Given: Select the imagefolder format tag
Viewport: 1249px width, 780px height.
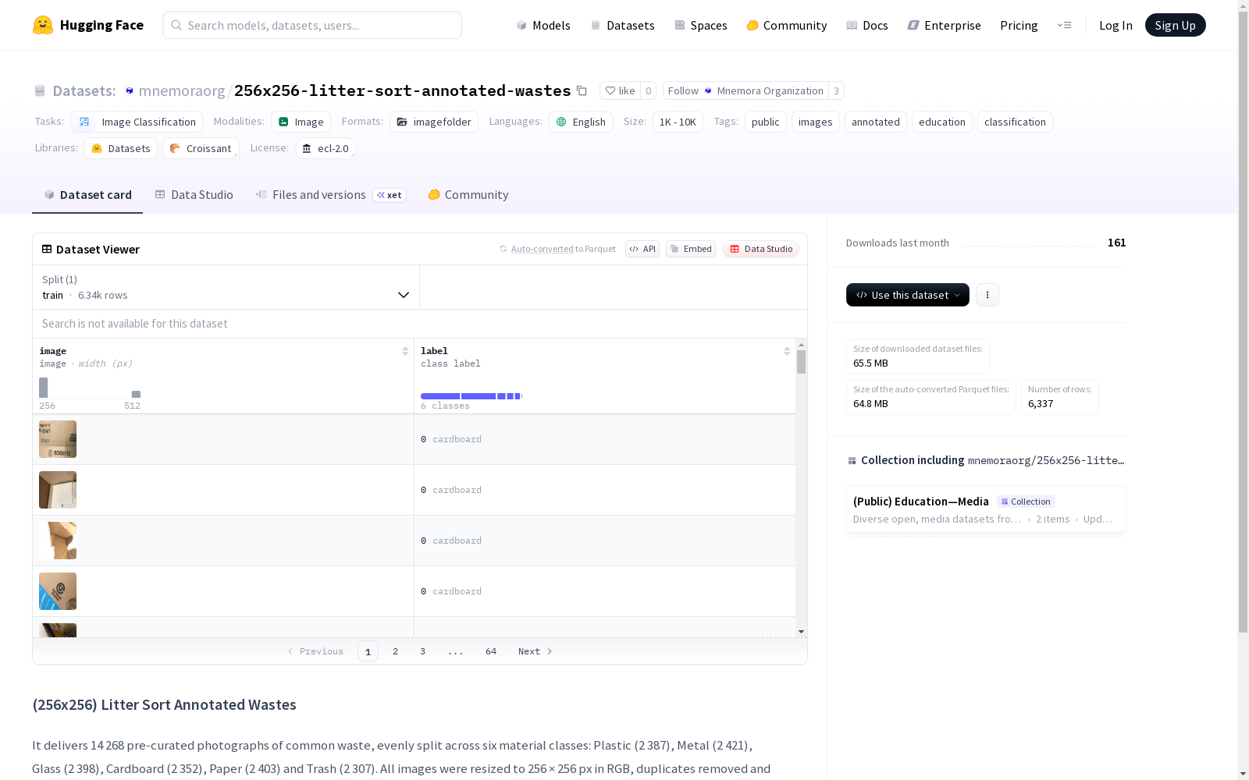Looking at the screenshot, I should tap(434, 122).
